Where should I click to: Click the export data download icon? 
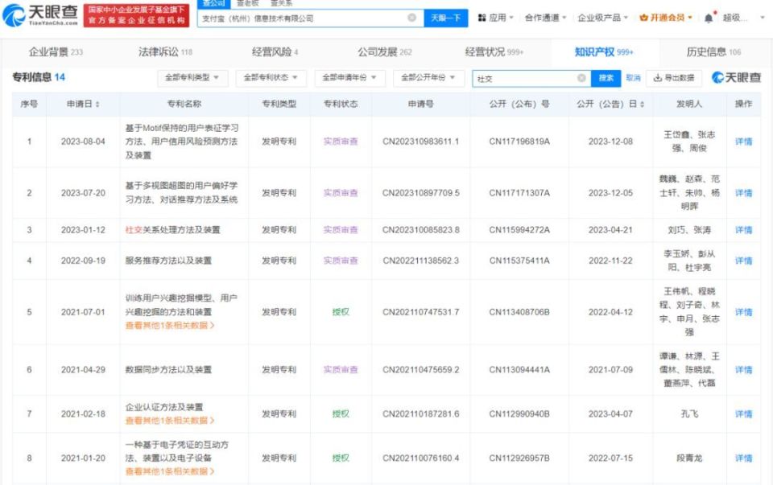pos(657,78)
